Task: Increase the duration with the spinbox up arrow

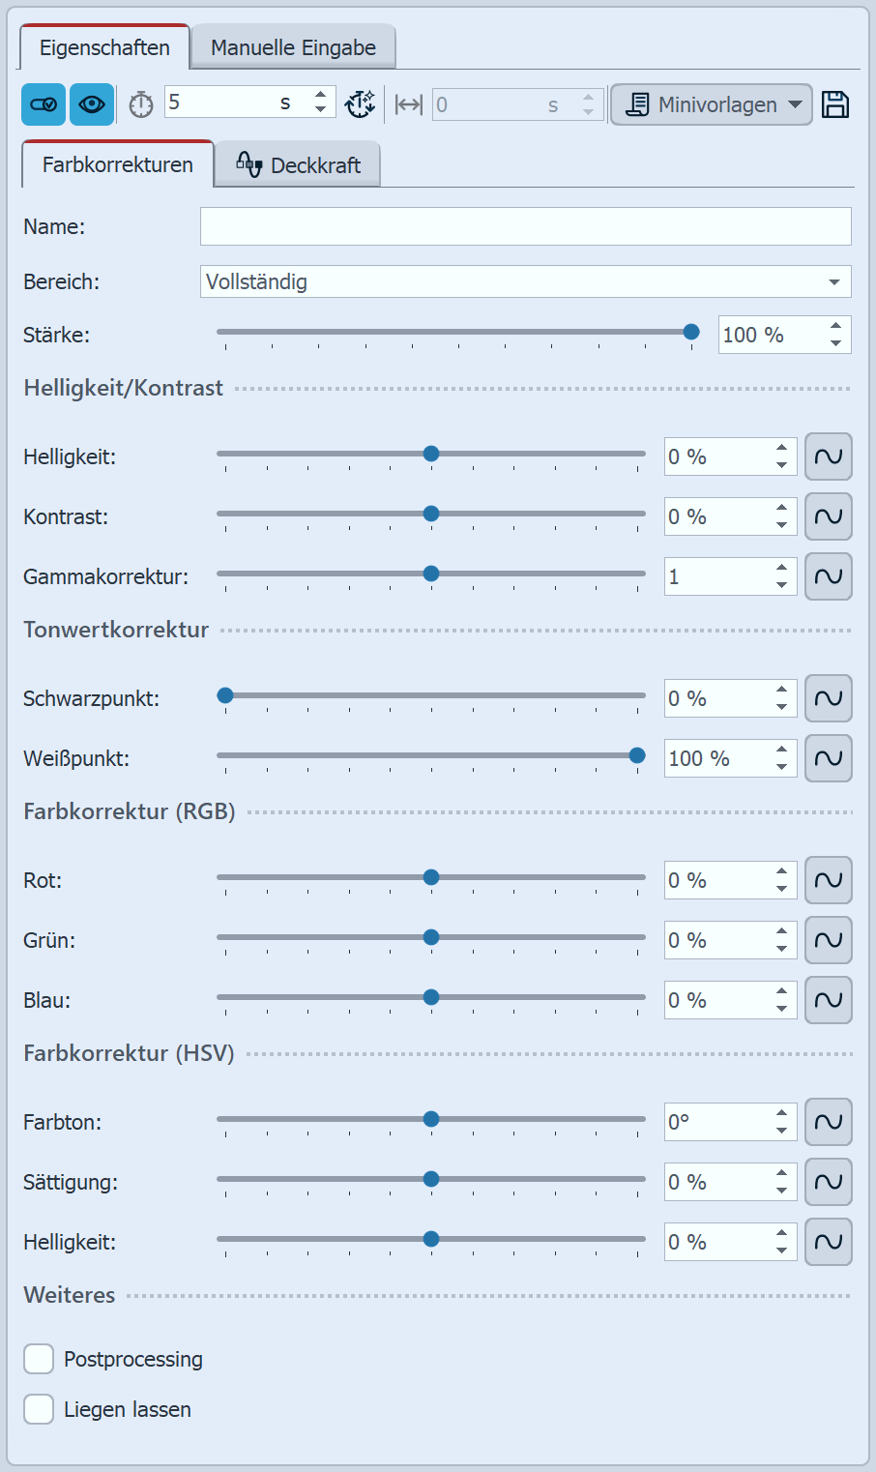Action: pos(319,96)
